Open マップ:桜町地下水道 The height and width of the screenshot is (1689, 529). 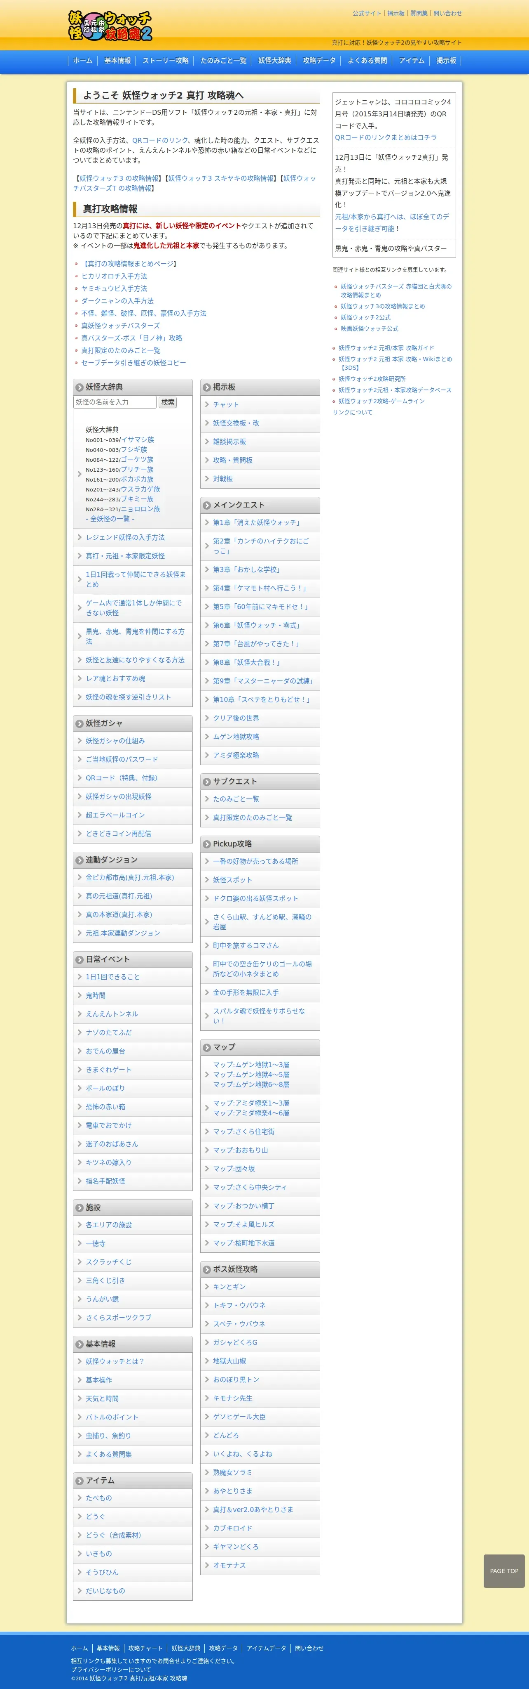(x=243, y=1243)
